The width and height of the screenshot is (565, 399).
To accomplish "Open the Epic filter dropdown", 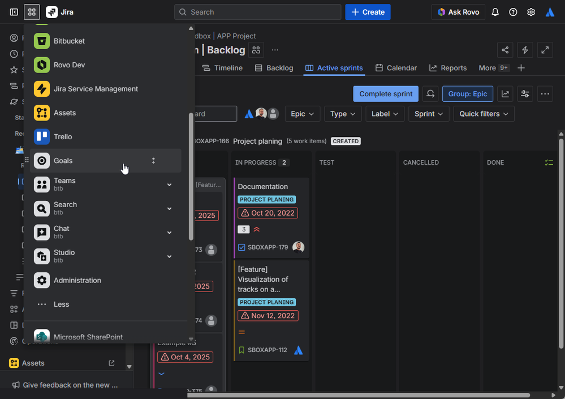I will 303,114.
